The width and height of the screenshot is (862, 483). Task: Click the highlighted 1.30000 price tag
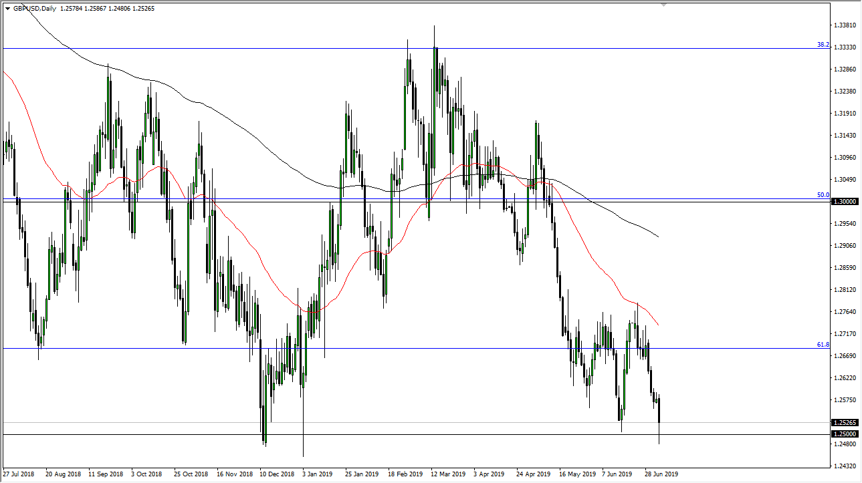click(x=844, y=201)
